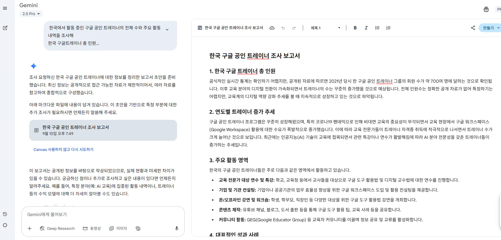This screenshot has width=501, height=240.
Task: Click the canvas toolbar title '한국 구글 공인 트레이너 조사 보고서'
Action: click(234, 28)
